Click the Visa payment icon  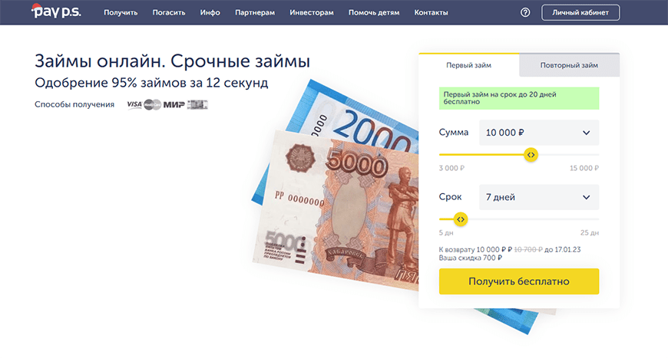tap(134, 104)
